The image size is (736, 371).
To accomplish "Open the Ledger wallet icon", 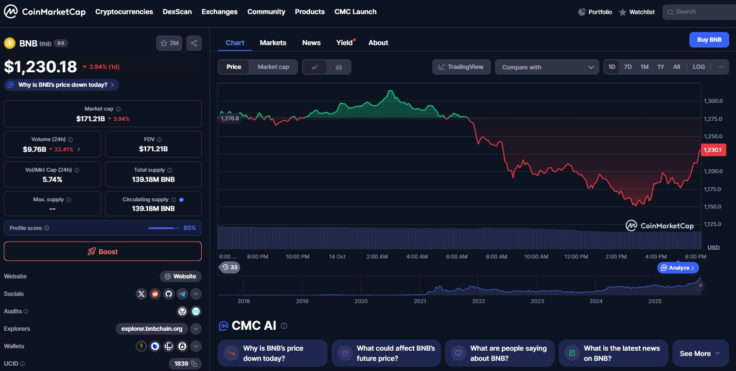I will tap(169, 346).
